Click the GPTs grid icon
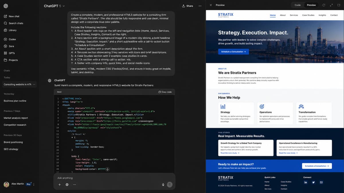The image size is (344, 193). pyautogui.click(x=5, y=53)
